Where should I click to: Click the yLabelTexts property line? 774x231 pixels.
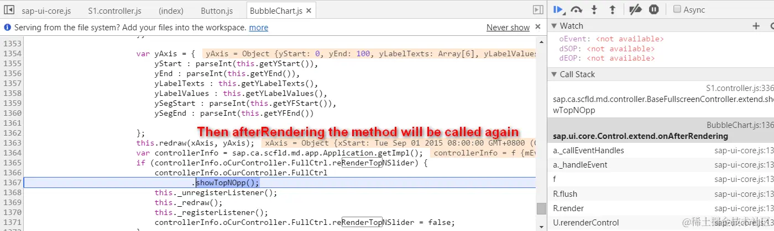tap(237, 83)
